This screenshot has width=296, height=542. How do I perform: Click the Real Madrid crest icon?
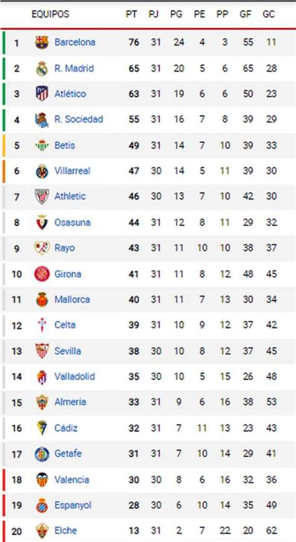[x=42, y=69]
